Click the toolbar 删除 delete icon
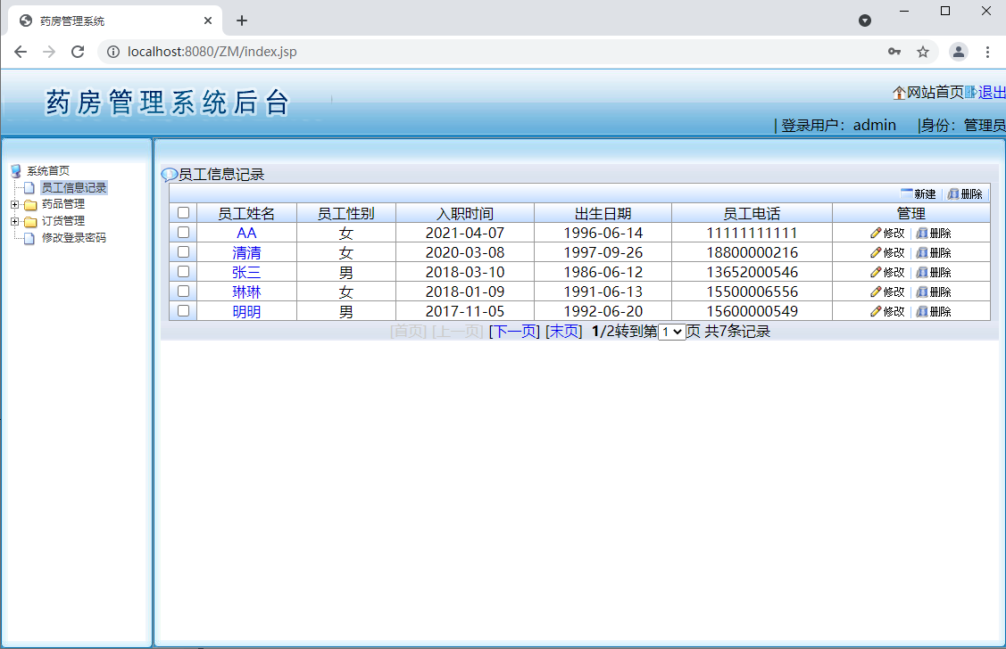Image resolution: width=1006 pixels, height=649 pixels. [x=953, y=194]
